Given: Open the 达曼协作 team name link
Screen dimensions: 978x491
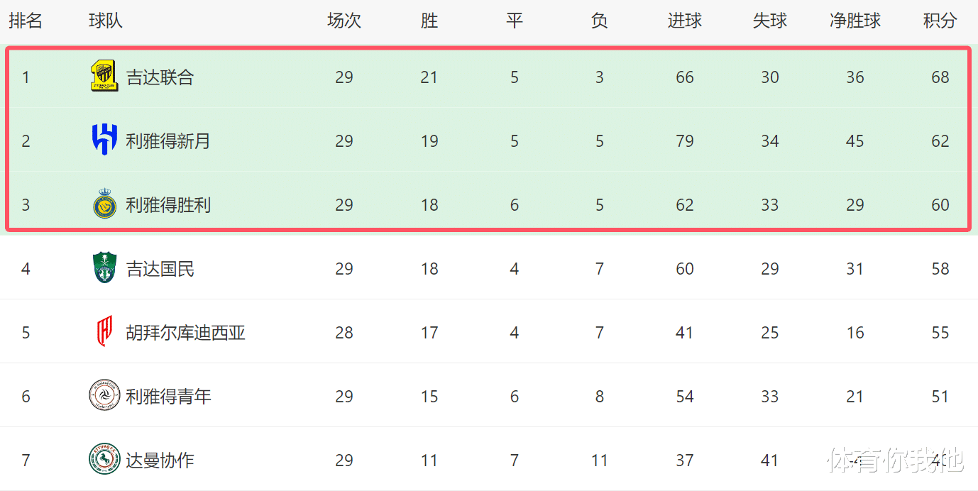Looking at the screenshot, I should coord(160,460).
